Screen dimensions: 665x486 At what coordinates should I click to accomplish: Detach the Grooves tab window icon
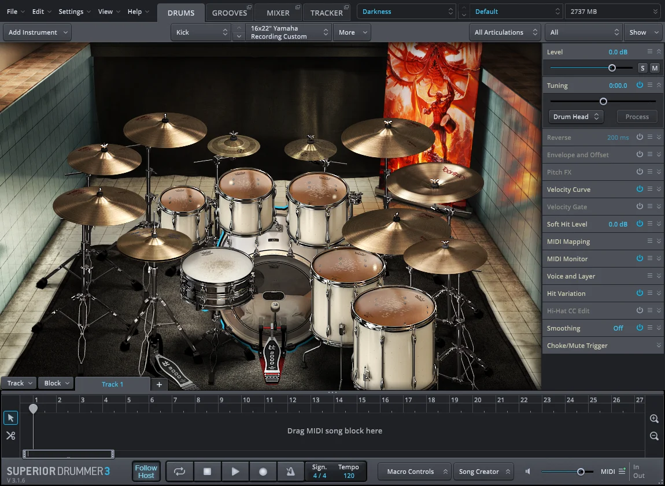pyautogui.click(x=249, y=7)
